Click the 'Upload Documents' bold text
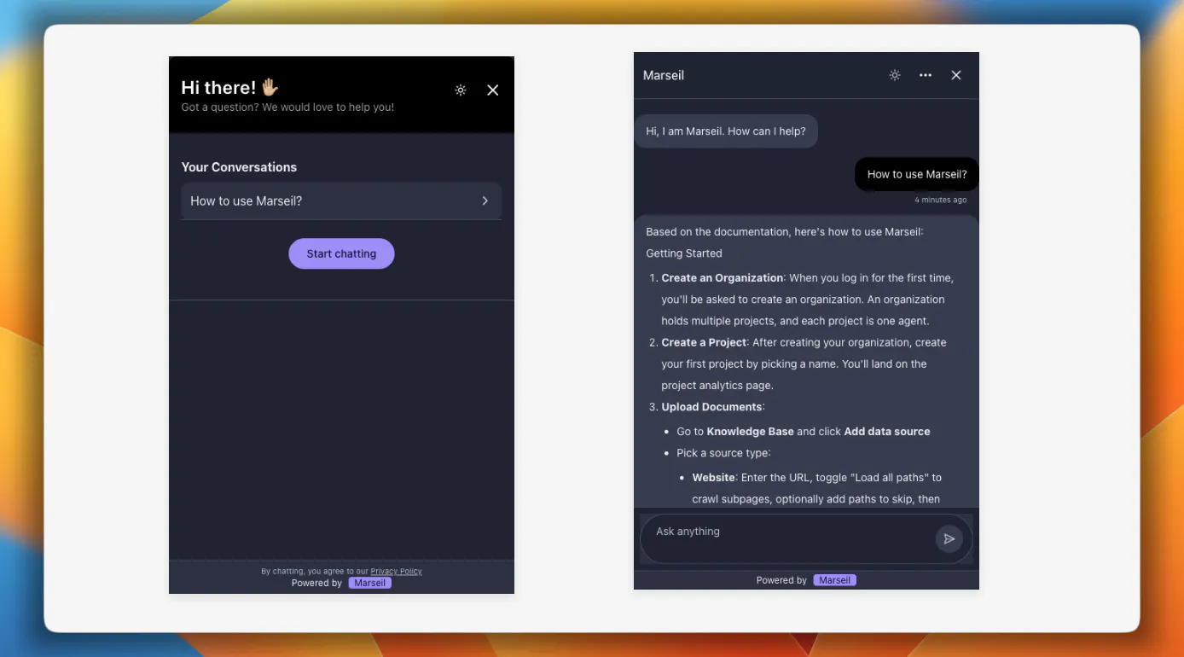This screenshot has width=1184, height=657. [712, 407]
